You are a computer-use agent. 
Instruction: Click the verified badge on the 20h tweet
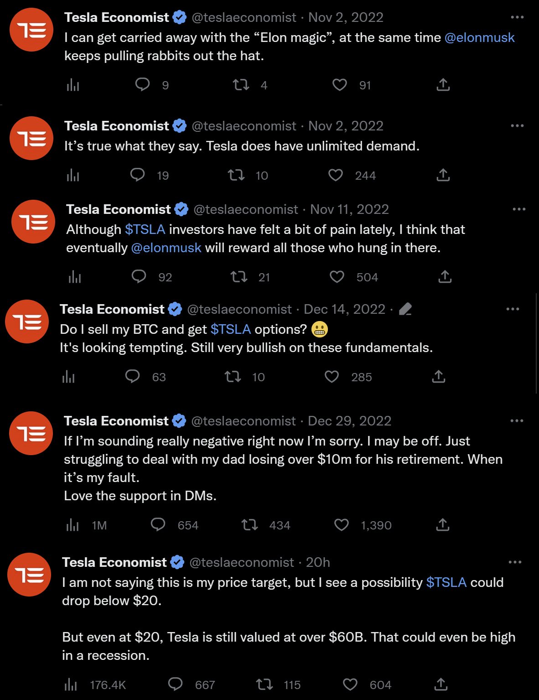point(177,562)
